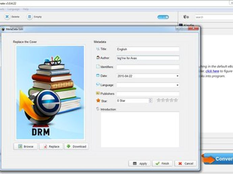Click into the Identifiers field
The height and width of the screenshot is (174, 233).
click(148, 67)
